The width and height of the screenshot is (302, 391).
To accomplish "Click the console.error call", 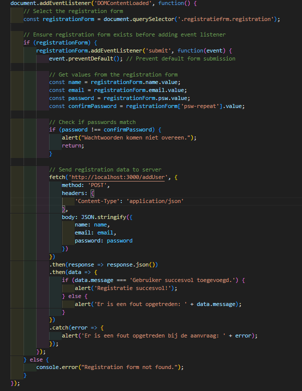I will pyautogui.click(x=56, y=367).
